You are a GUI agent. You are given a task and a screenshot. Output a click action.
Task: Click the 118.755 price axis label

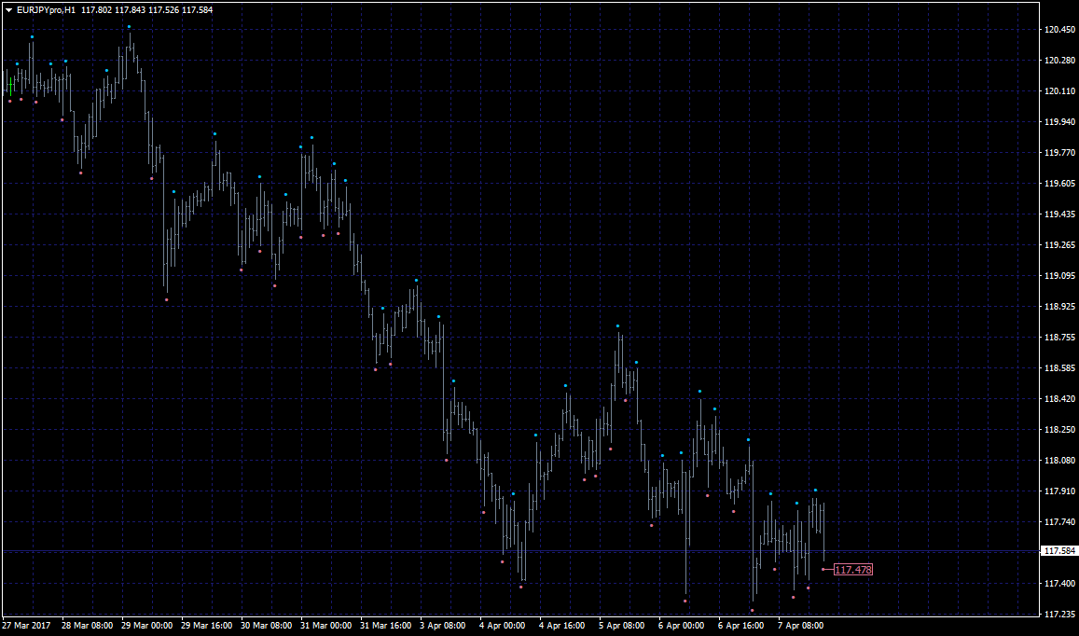pyautogui.click(x=1059, y=338)
